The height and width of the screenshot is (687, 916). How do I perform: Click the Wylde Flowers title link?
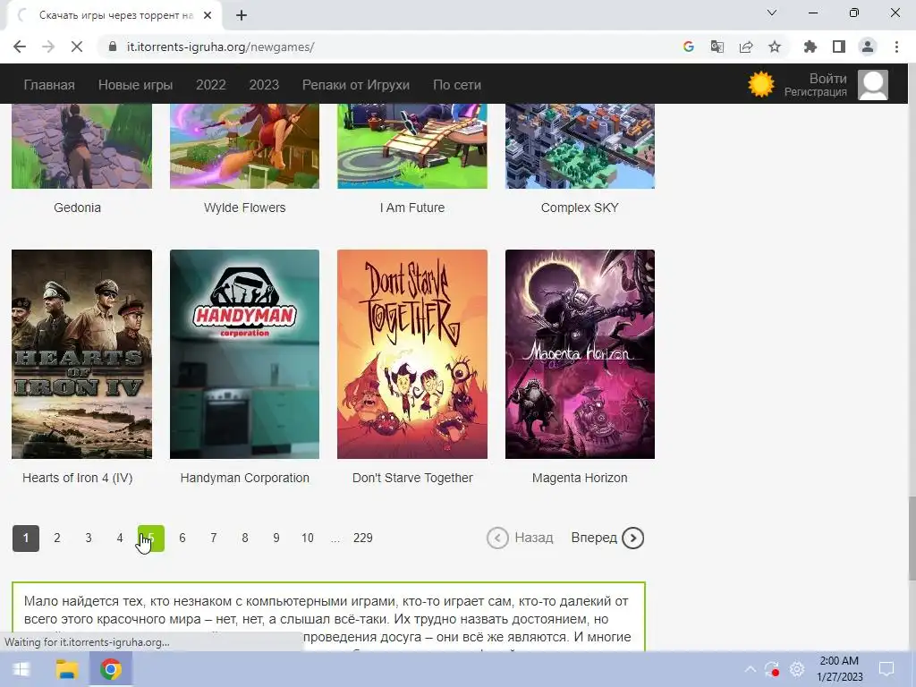245,208
